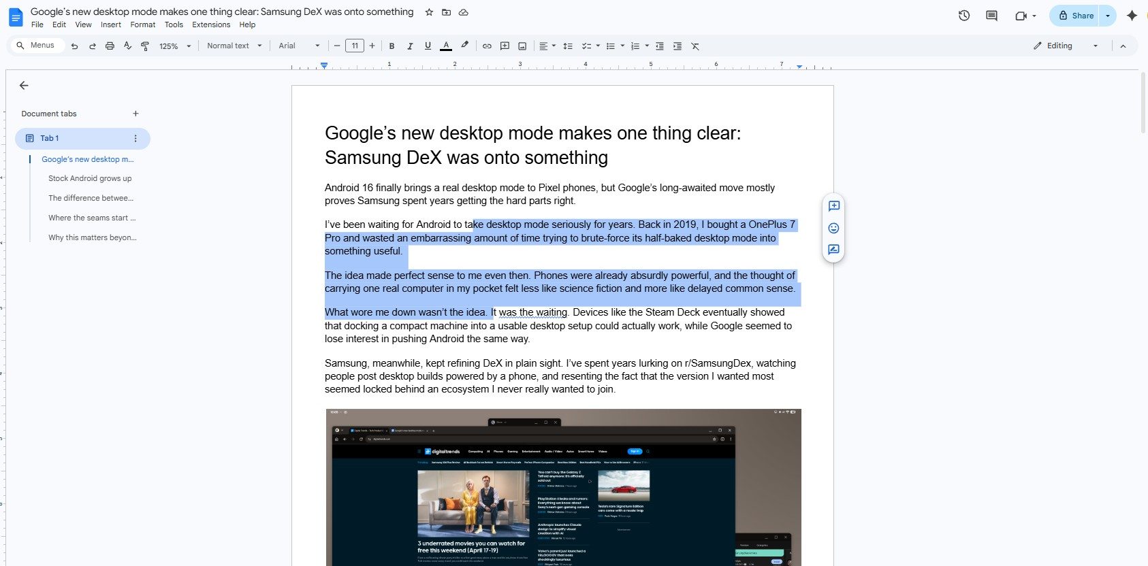Open the comments icon in the header

[x=991, y=16]
